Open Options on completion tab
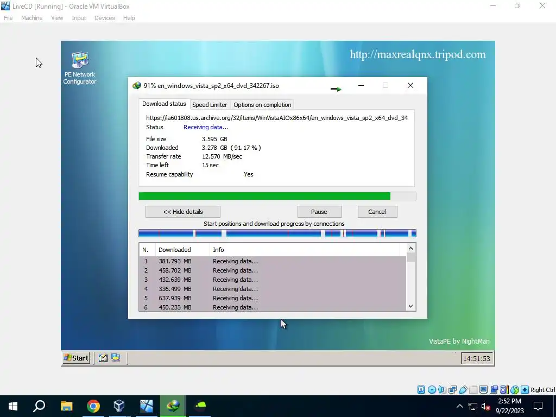Viewport: 556px width, 417px height. [262, 105]
